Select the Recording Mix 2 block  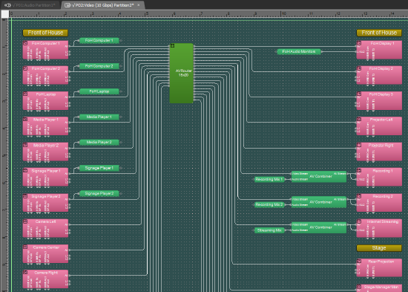269,204
